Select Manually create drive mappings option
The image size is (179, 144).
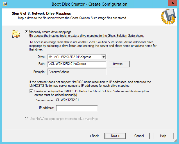pos(27,32)
